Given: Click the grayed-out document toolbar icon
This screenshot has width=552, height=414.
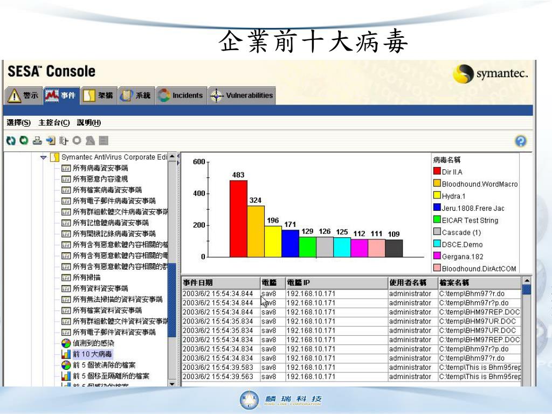Looking at the screenshot, I should pos(90,141).
